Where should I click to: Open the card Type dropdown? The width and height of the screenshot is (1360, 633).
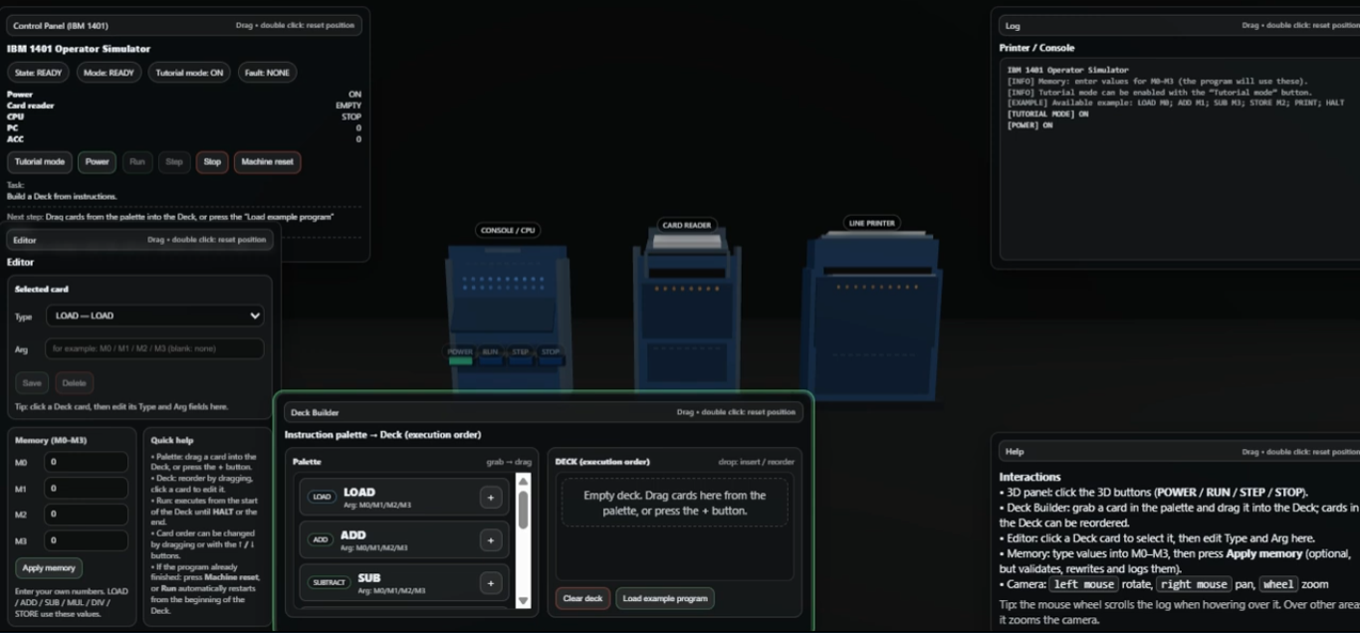[155, 316]
